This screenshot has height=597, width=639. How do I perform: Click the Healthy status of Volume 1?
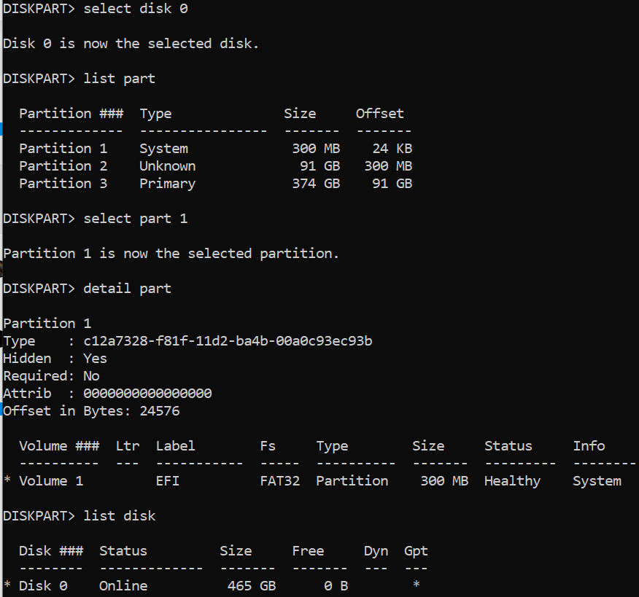(512, 481)
